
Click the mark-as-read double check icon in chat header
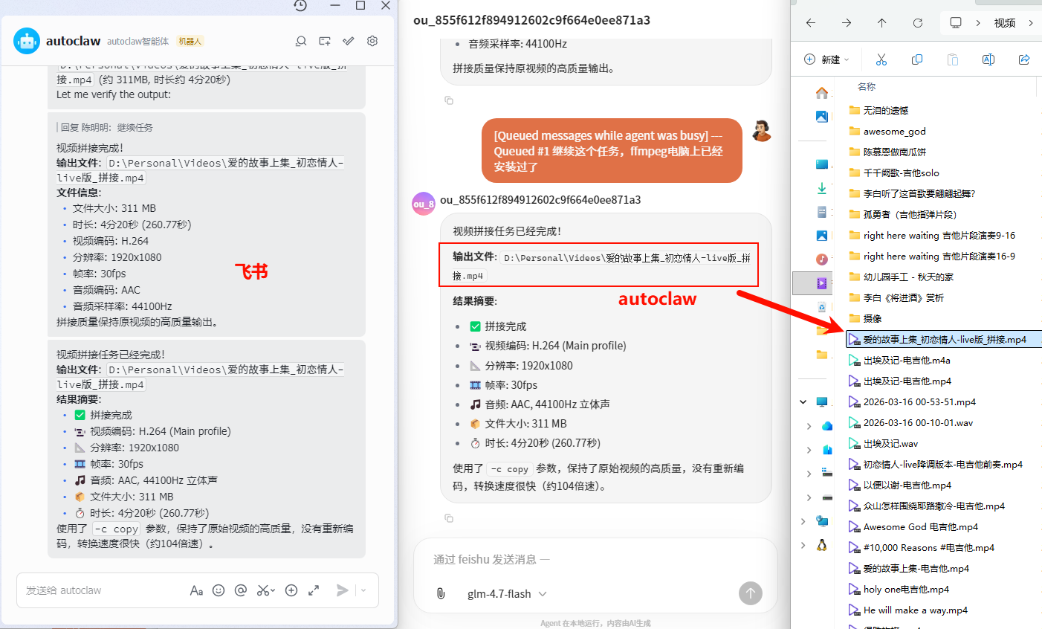click(348, 41)
